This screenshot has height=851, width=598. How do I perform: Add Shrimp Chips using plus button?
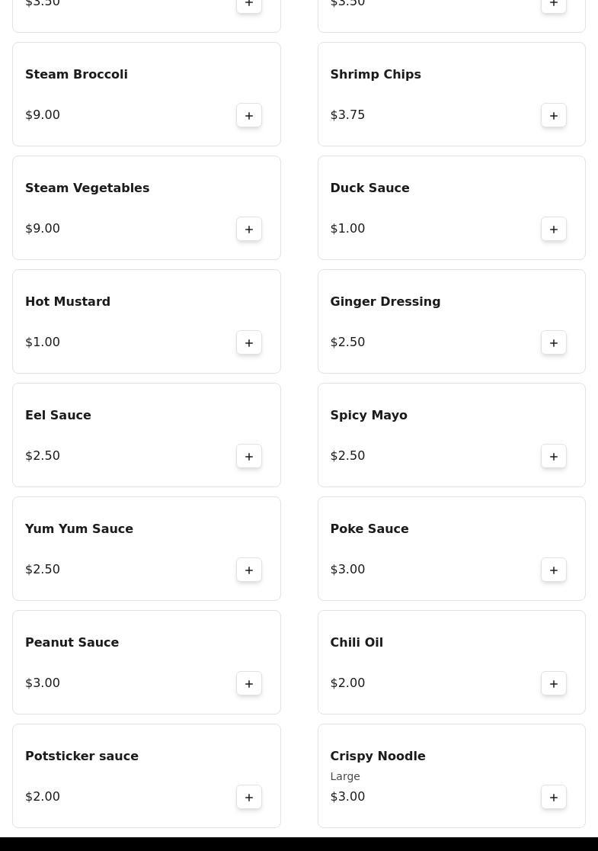(554, 116)
